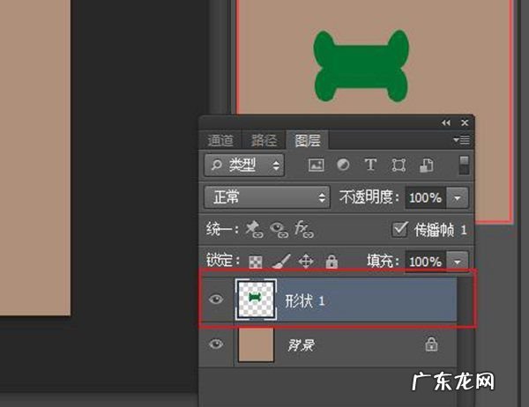Select the 形状 1 layer thumbnail
Screen dimensions: 529x407
[256, 300]
